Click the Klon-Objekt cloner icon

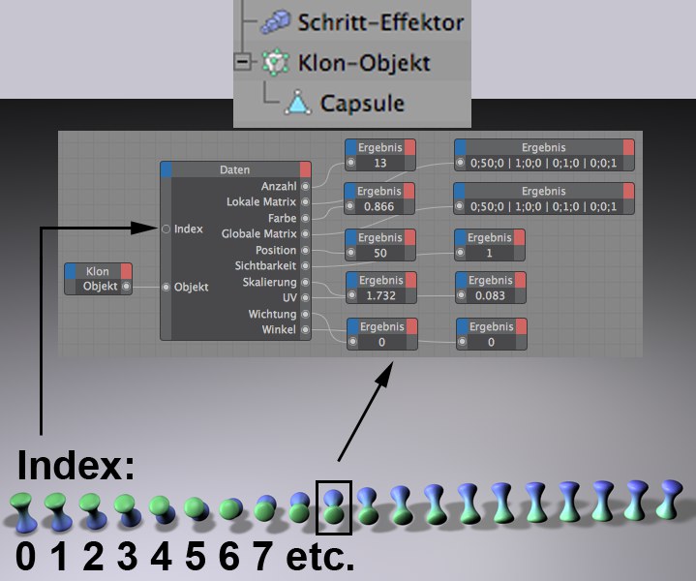point(275,62)
